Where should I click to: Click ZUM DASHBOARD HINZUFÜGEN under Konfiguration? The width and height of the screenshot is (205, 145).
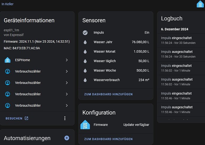click(108, 139)
